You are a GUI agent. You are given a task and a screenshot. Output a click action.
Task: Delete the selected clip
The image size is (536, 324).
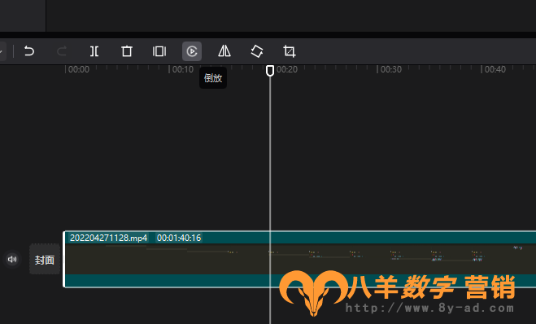[127, 51]
